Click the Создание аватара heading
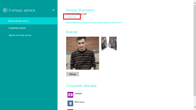Image resolution: width=196 pixels, height=110 pixels. (81, 86)
